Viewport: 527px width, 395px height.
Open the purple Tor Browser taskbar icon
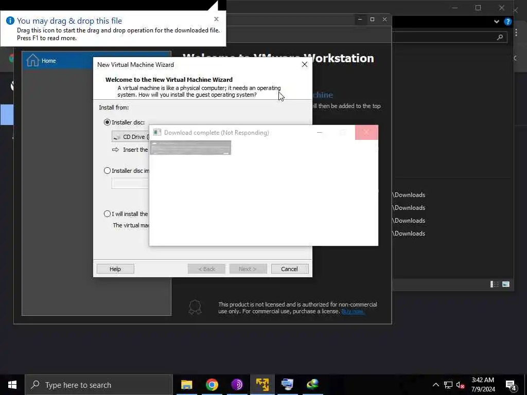[x=237, y=385]
